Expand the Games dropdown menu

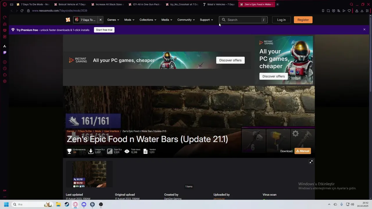coord(113,20)
